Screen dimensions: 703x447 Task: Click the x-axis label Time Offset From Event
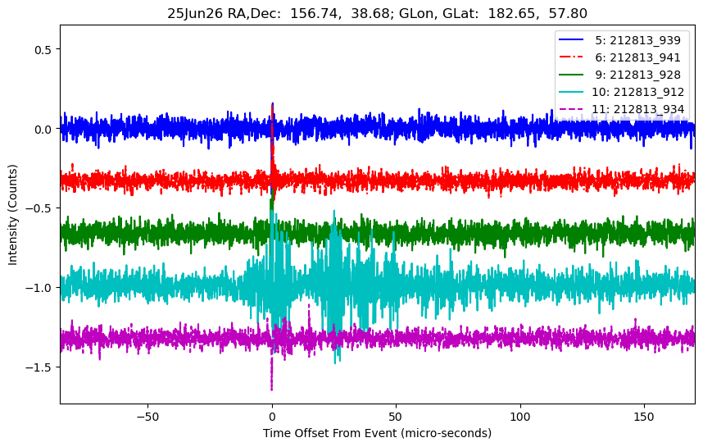[377, 433]
